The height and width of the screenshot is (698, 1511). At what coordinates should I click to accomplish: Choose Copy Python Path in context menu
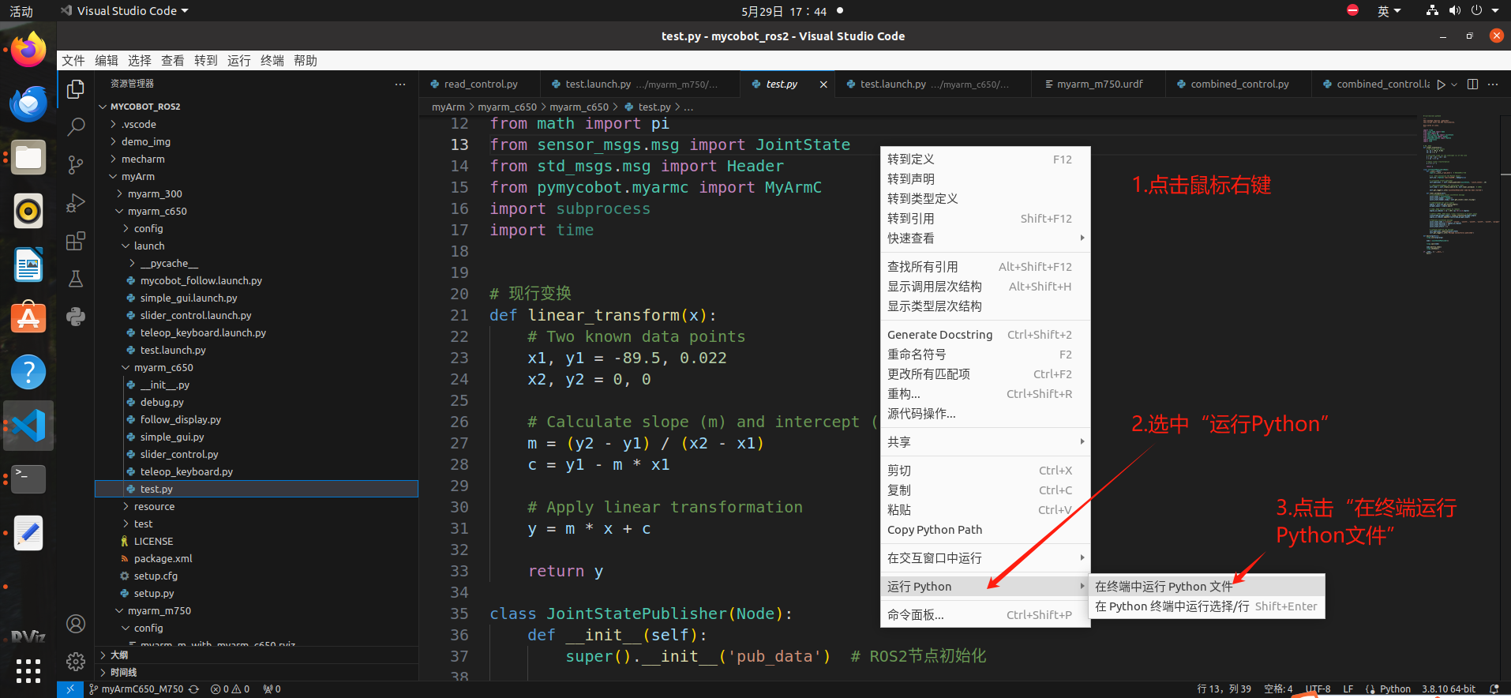point(985,529)
